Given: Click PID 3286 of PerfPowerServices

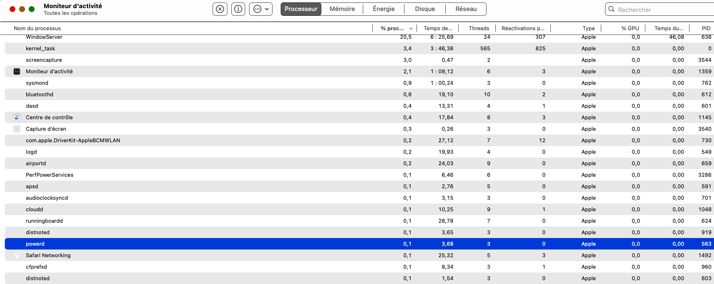Looking at the screenshot, I should [x=704, y=175].
